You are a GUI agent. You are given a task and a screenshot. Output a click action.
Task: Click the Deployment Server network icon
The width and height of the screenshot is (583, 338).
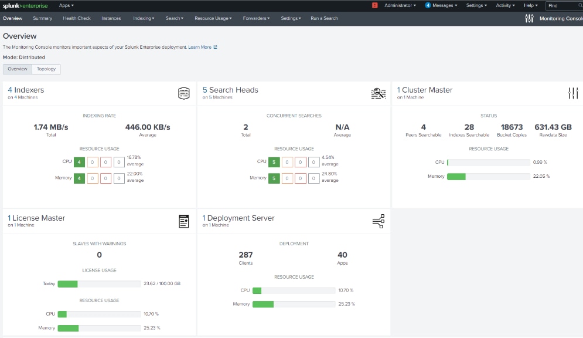pyautogui.click(x=379, y=221)
